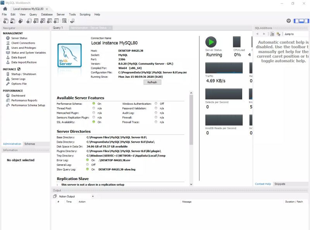Open the Server menu

[x=60, y=14]
